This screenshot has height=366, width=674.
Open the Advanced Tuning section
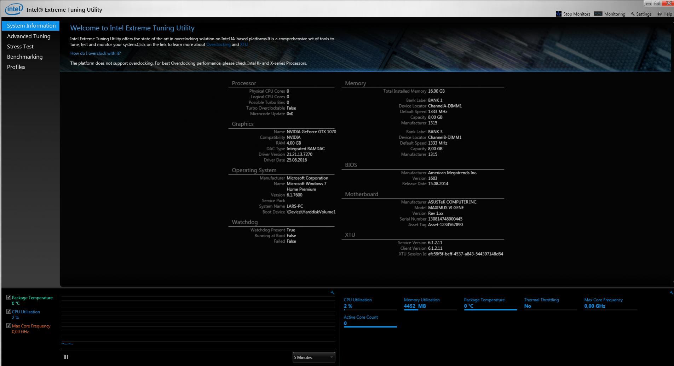point(29,36)
